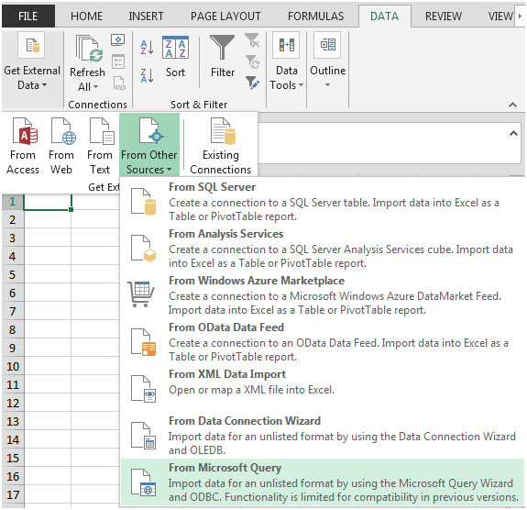Select row header 10
The width and height of the screenshot is (527, 510).
13,366
